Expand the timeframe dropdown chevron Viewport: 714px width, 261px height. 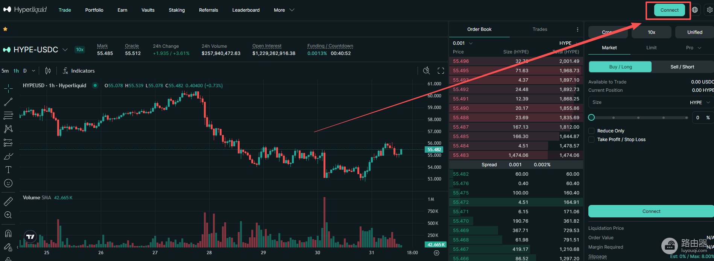[33, 71]
